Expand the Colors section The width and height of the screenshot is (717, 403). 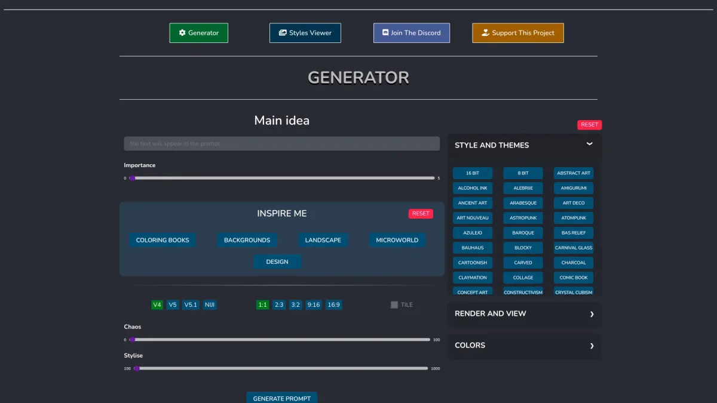[x=592, y=346]
